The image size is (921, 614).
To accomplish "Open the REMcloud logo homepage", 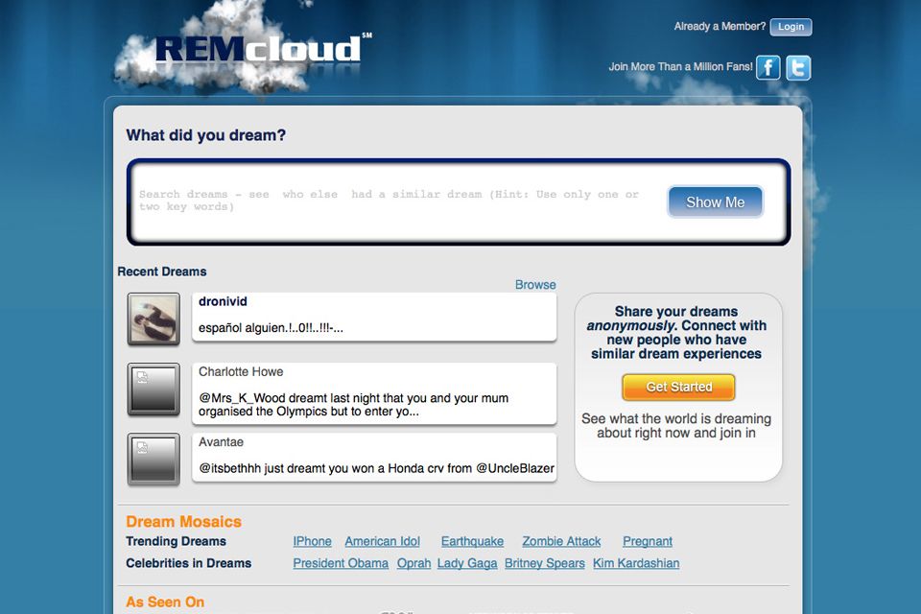I will 259,50.
